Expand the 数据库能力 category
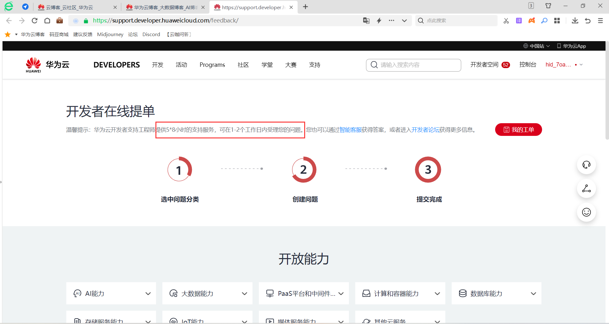The width and height of the screenshot is (609, 324). point(496,293)
